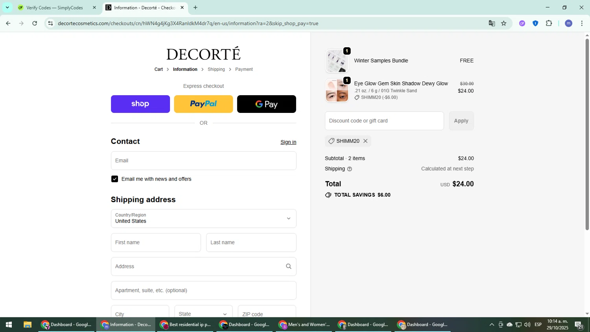Viewport: 590px width, 332px height.
Task: Focus the First name field
Action: point(156,242)
